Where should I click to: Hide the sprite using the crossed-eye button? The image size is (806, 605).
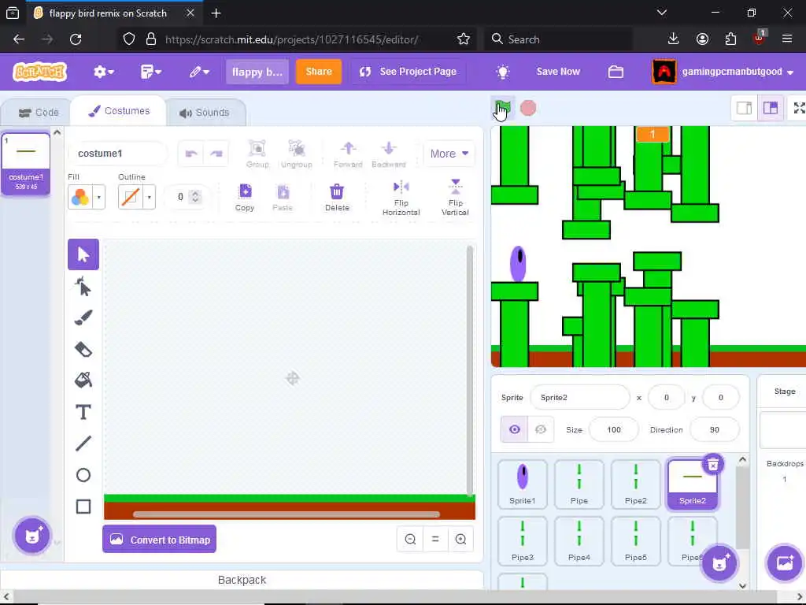[540, 429]
